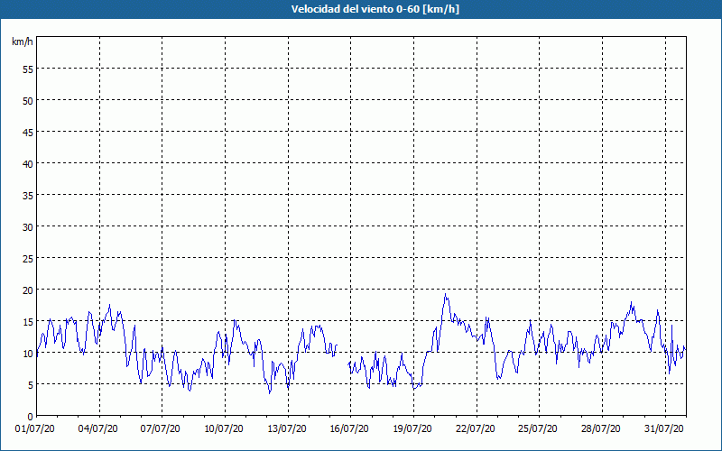Click the date label 25/07/20
This screenshot has width=722, height=451.
click(x=538, y=429)
